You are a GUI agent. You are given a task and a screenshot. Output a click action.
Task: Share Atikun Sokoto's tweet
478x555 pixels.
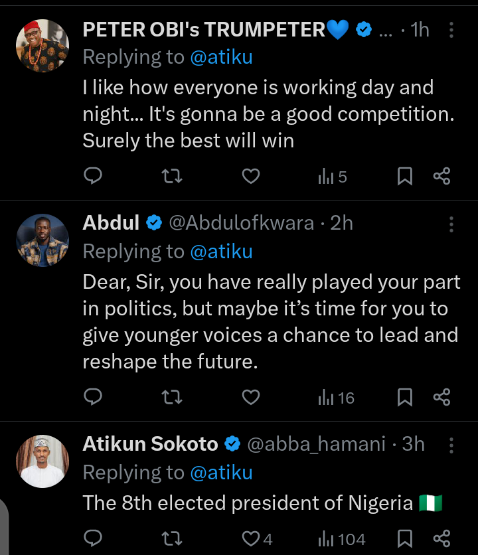tap(441, 538)
